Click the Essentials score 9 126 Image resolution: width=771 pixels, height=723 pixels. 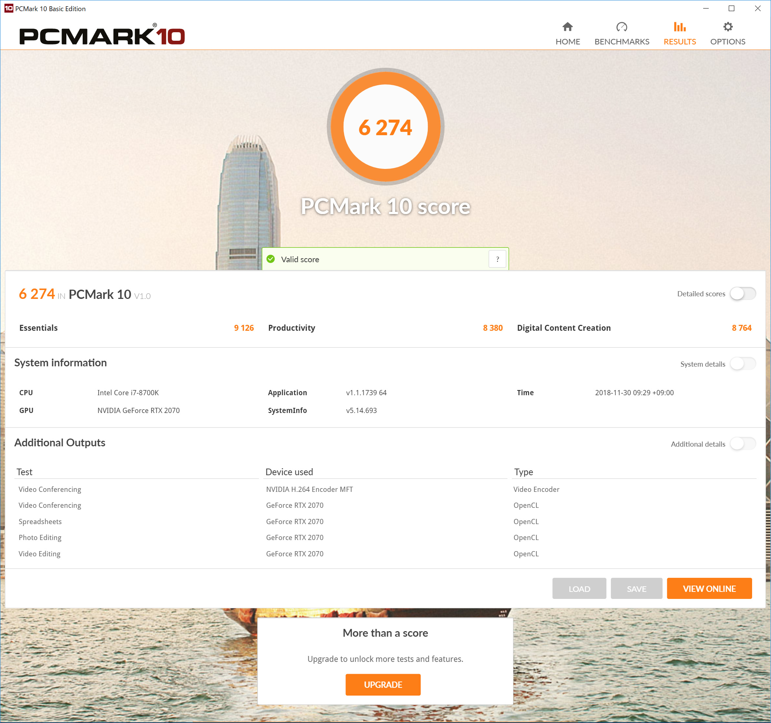[x=244, y=328]
